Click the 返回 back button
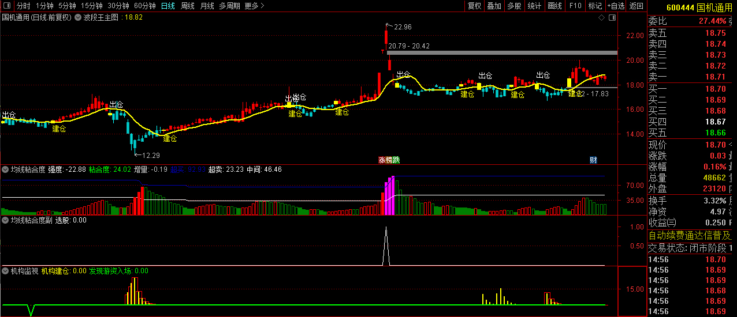Viewport: 737px width, 317px height. click(636, 6)
